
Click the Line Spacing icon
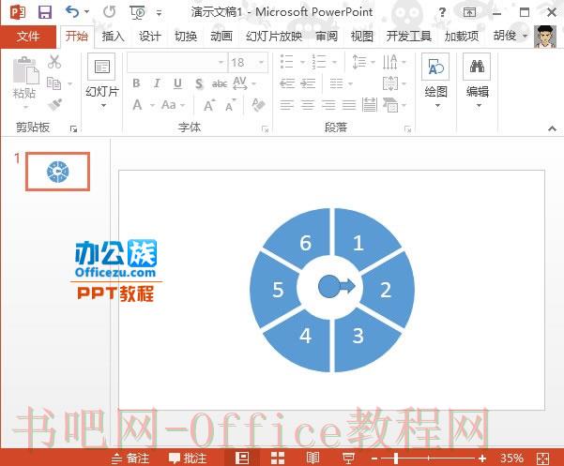coord(359,62)
